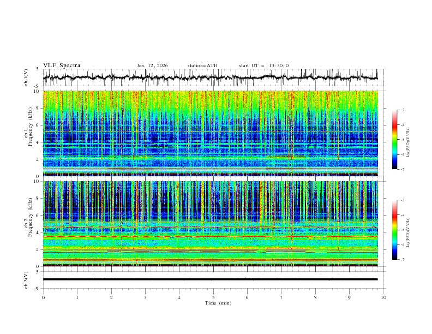
Task: Click the "station=ATH" label
Action: (x=202, y=65)
